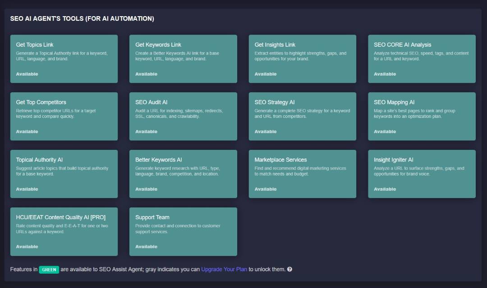Screen dimensions: 487x288
Task: Open the Get Insights Link tool card
Action: (x=303, y=58)
